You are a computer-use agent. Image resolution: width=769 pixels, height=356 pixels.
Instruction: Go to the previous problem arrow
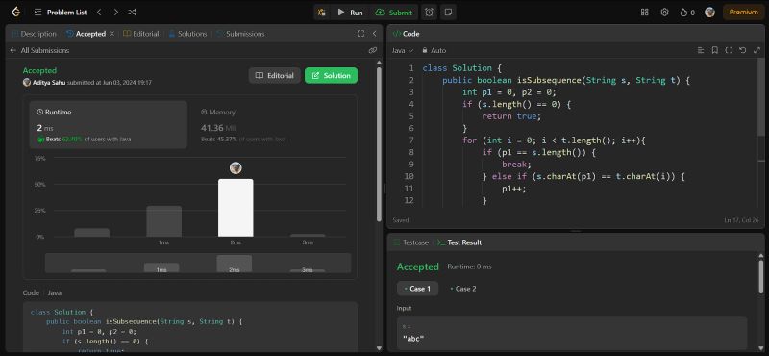pos(100,13)
